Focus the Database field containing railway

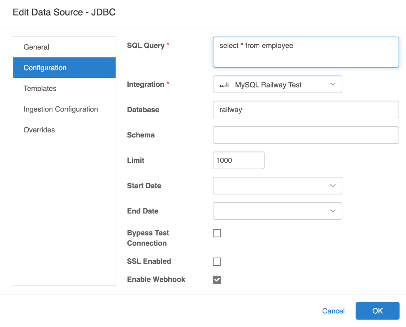point(306,110)
